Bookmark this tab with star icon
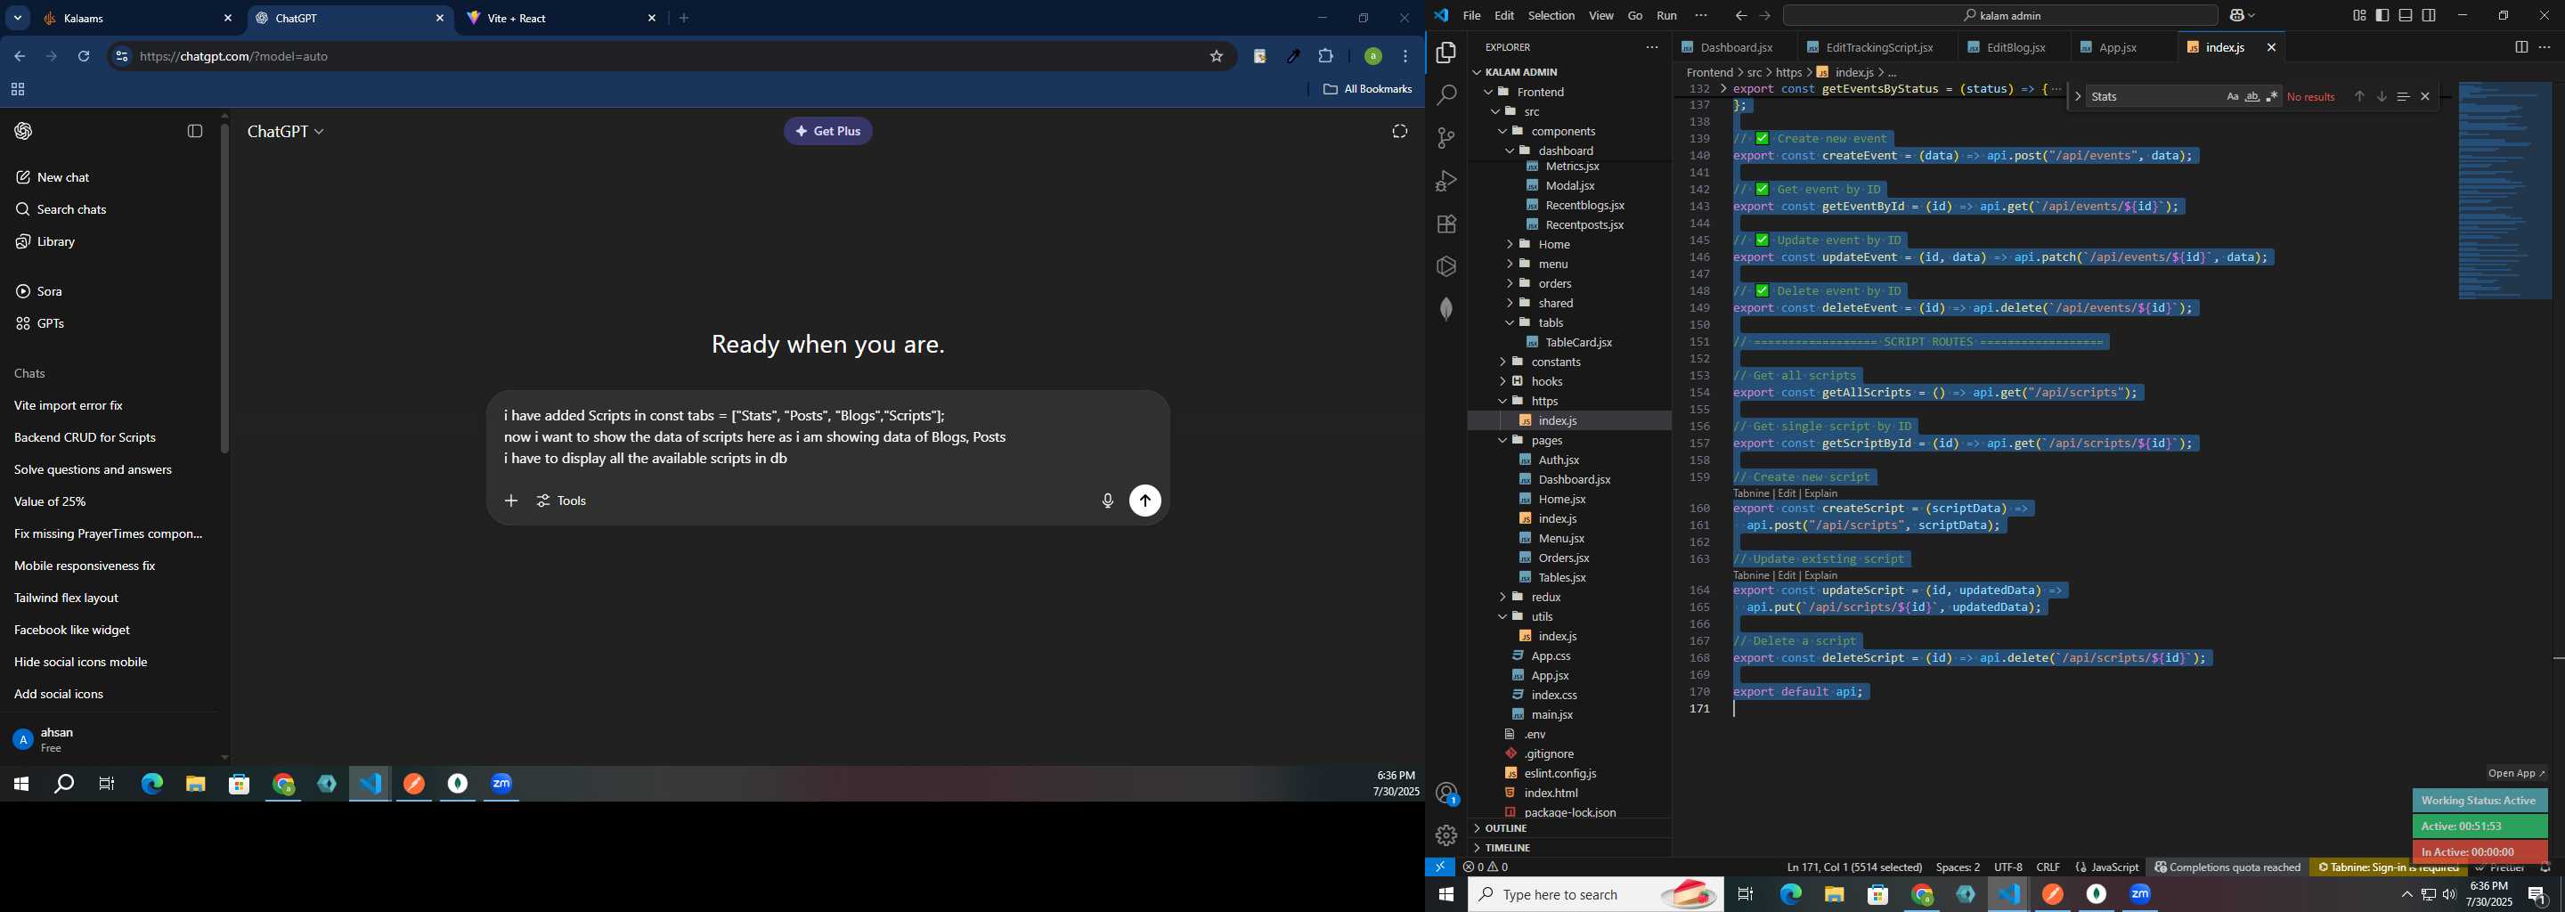The image size is (2565, 912). tap(1216, 57)
